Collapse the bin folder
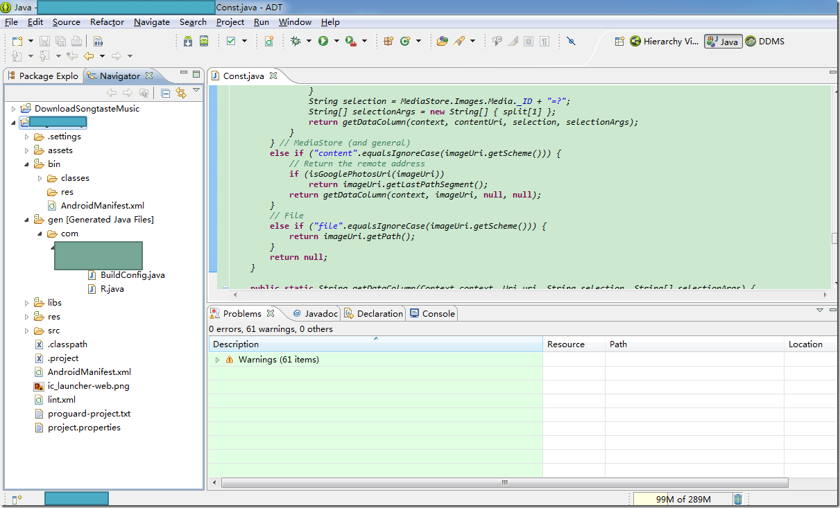This screenshot has width=840, height=508. pyautogui.click(x=27, y=164)
